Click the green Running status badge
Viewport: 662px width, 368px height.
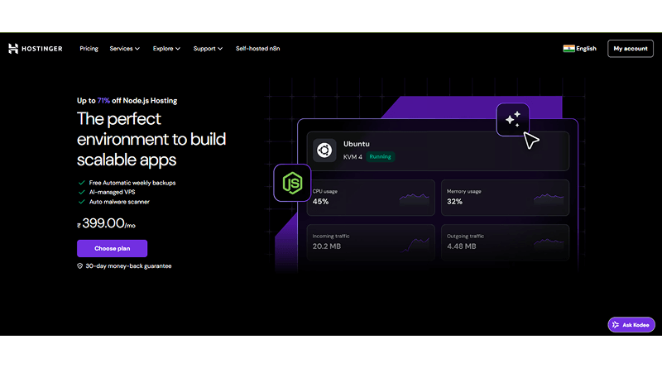tap(381, 156)
